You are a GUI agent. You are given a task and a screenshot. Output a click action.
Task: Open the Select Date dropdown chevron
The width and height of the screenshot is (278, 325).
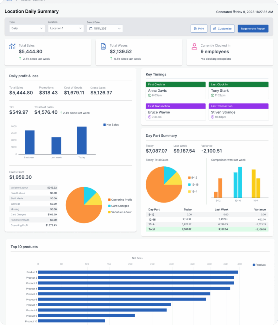click(x=119, y=29)
